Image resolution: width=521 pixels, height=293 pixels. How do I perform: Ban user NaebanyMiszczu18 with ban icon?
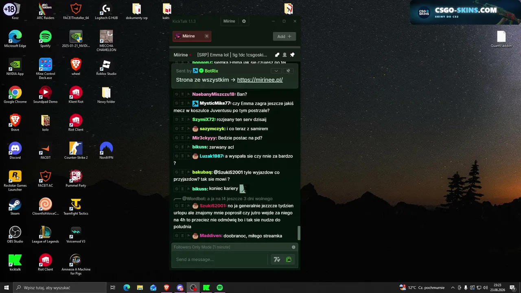tap(177, 94)
